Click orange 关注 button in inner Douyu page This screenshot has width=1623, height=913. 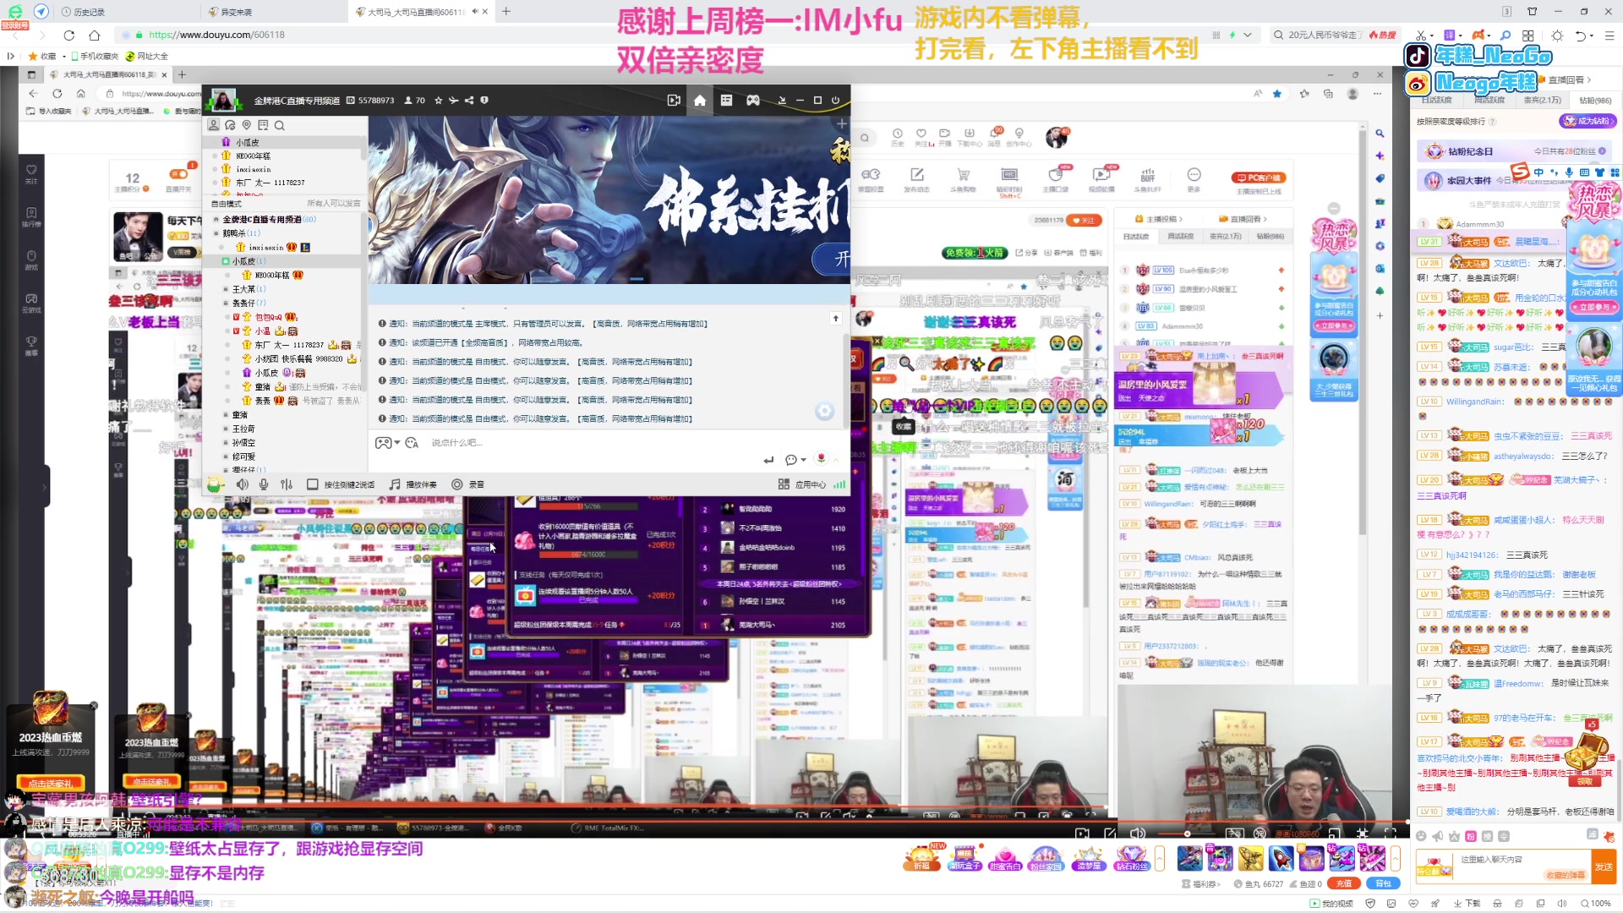(1084, 221)
